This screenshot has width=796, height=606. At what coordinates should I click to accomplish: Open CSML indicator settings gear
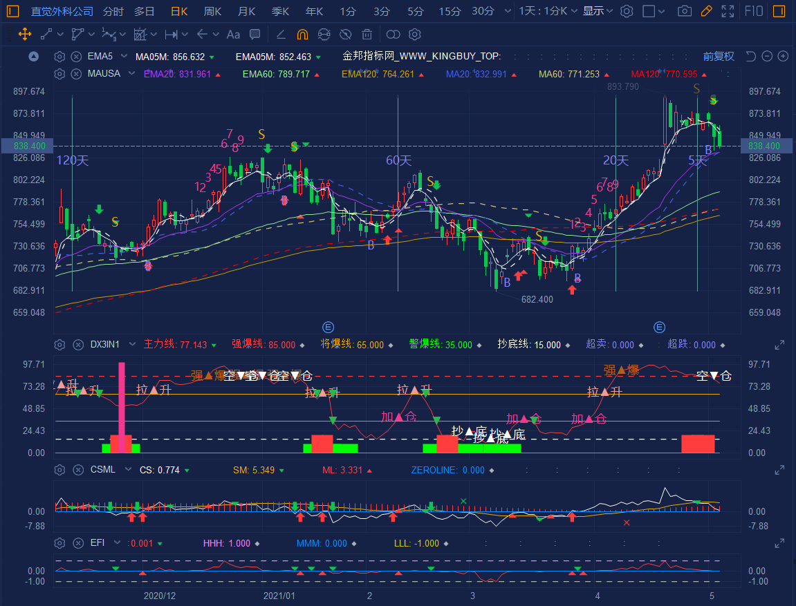point(59,470)
